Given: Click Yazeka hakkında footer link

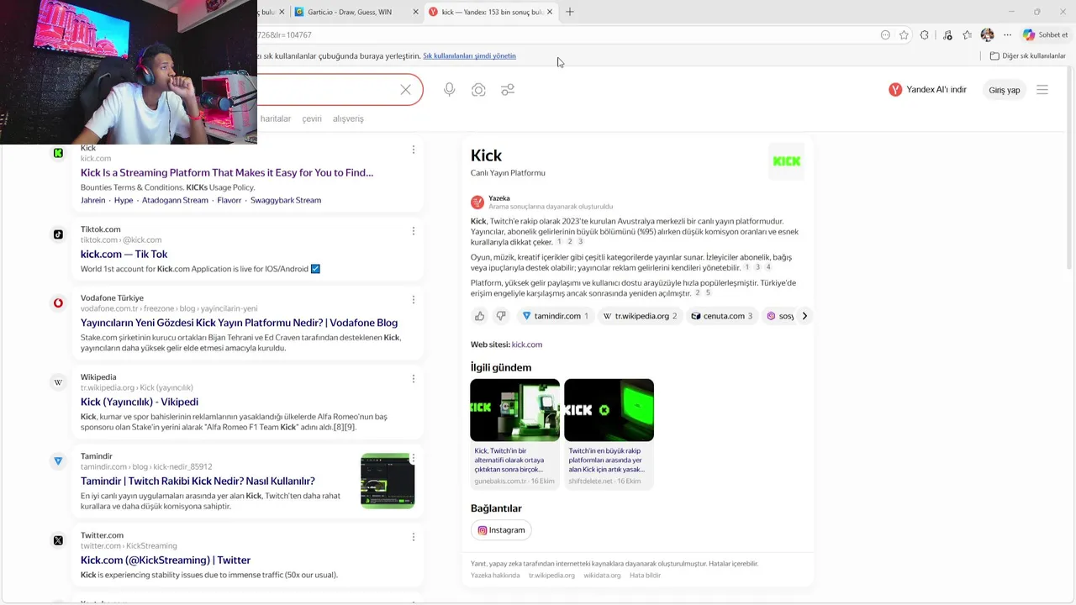Looking at the screenshot, I should [495, 576].
